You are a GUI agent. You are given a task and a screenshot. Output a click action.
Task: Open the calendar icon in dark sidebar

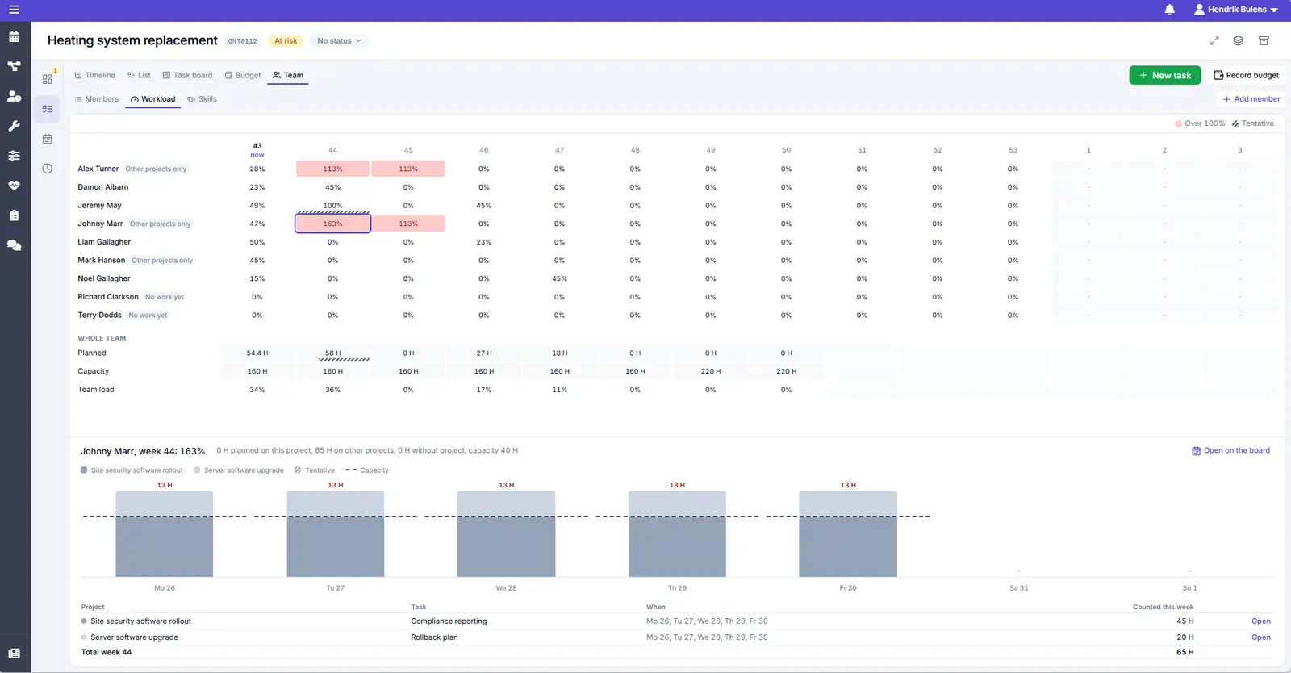(14, 36)
